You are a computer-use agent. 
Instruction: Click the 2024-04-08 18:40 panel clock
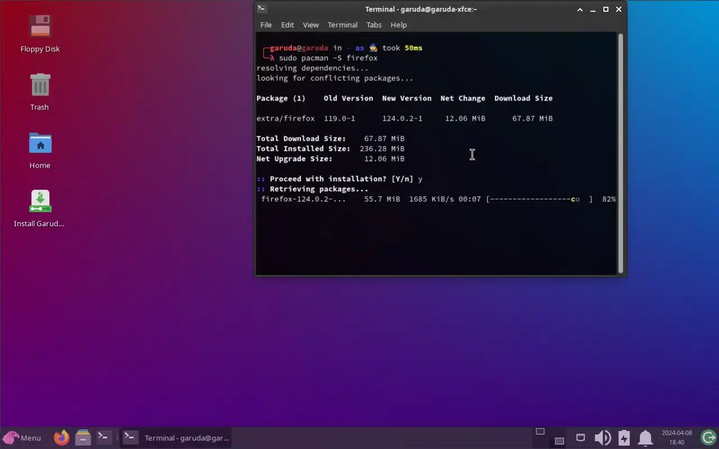click(x=677, y=438)
